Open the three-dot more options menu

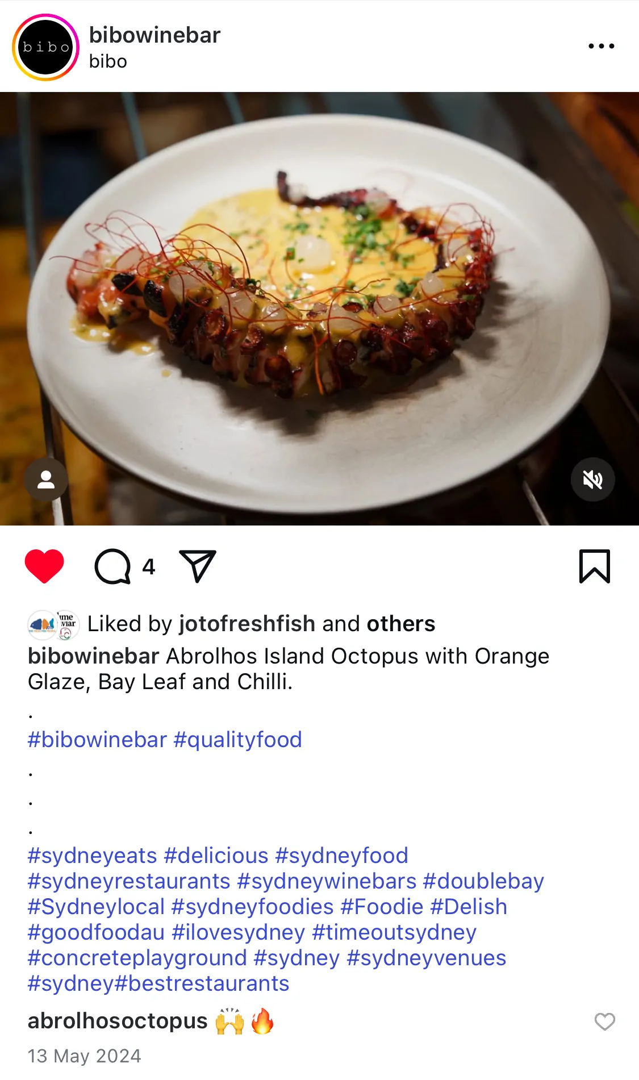click(x=601, y=46)
